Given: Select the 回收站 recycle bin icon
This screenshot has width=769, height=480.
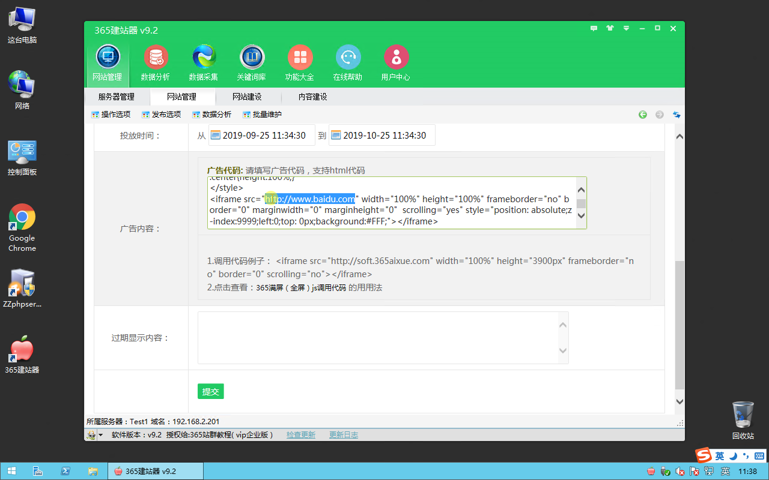Looking at the screenshot, I should point(743,421).
